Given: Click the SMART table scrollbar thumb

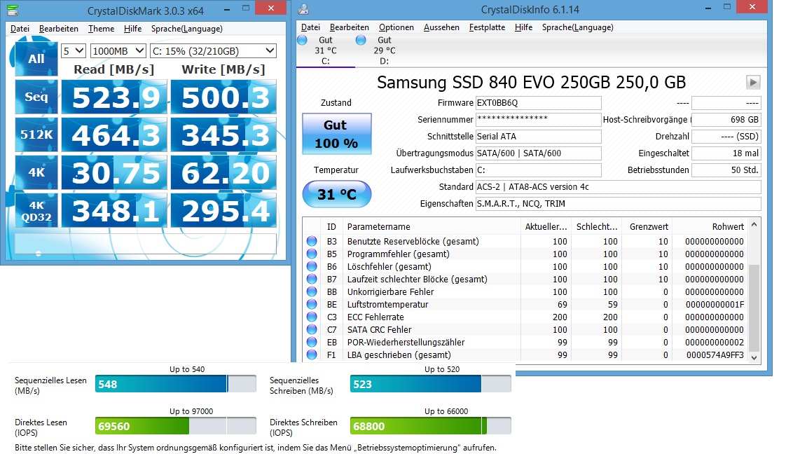Looking at the screenshot, I should coord(754,308).
